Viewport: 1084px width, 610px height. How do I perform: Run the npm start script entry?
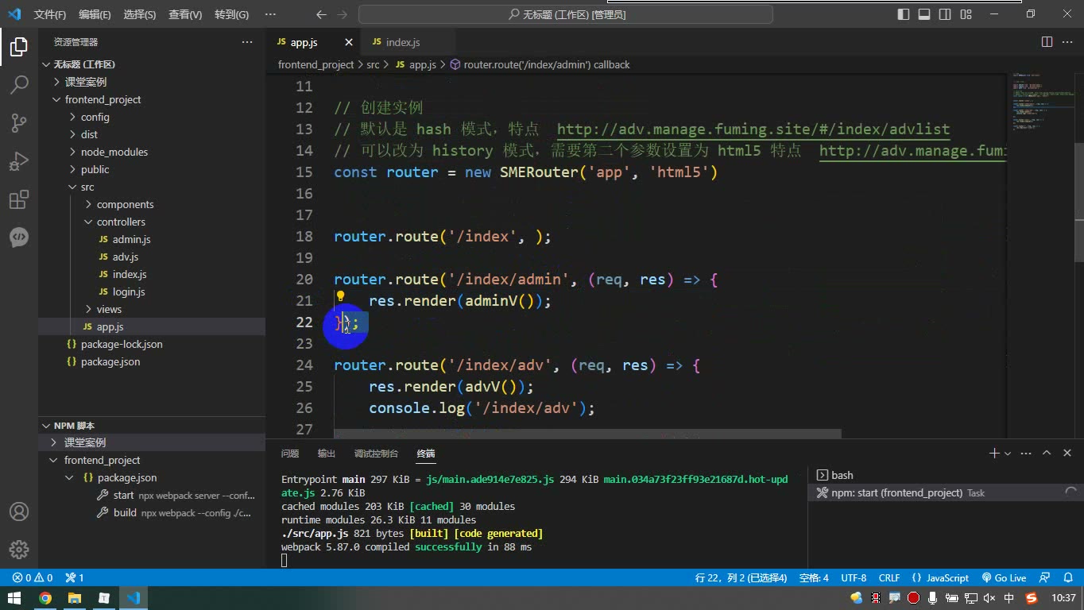176,495
